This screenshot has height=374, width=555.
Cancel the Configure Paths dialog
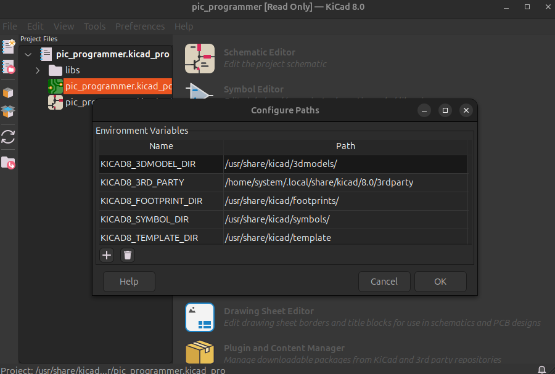[x=384, y=282]
